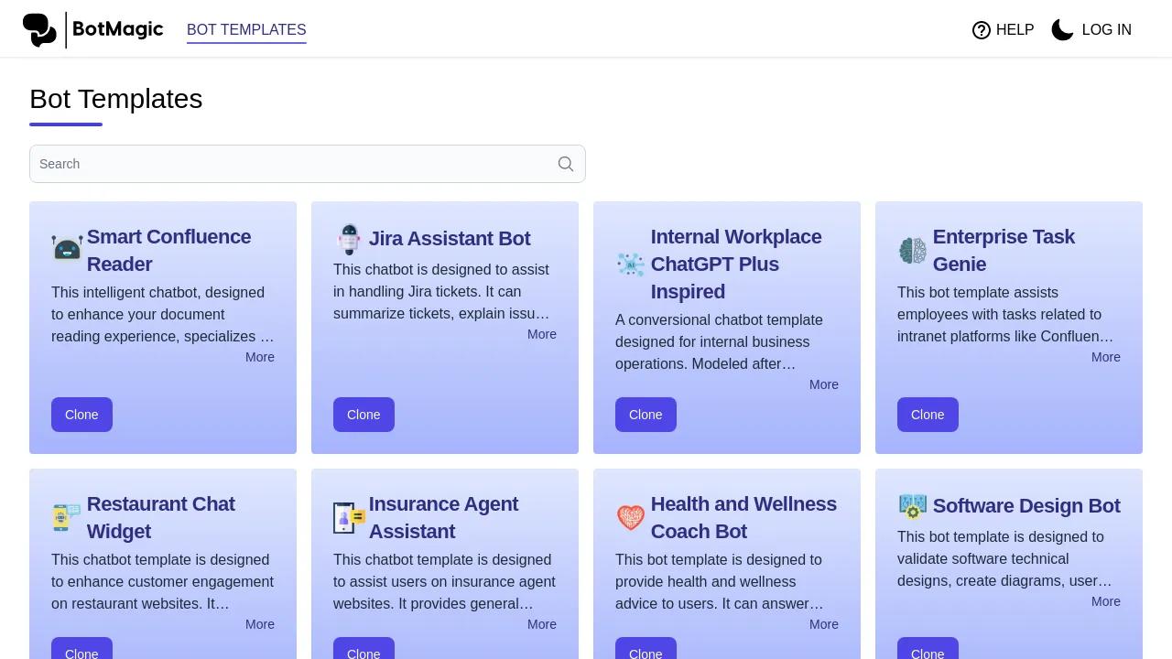Clone the Jira Assistant Bot template
Viewport: 1172px width, 659px height.
364,415
